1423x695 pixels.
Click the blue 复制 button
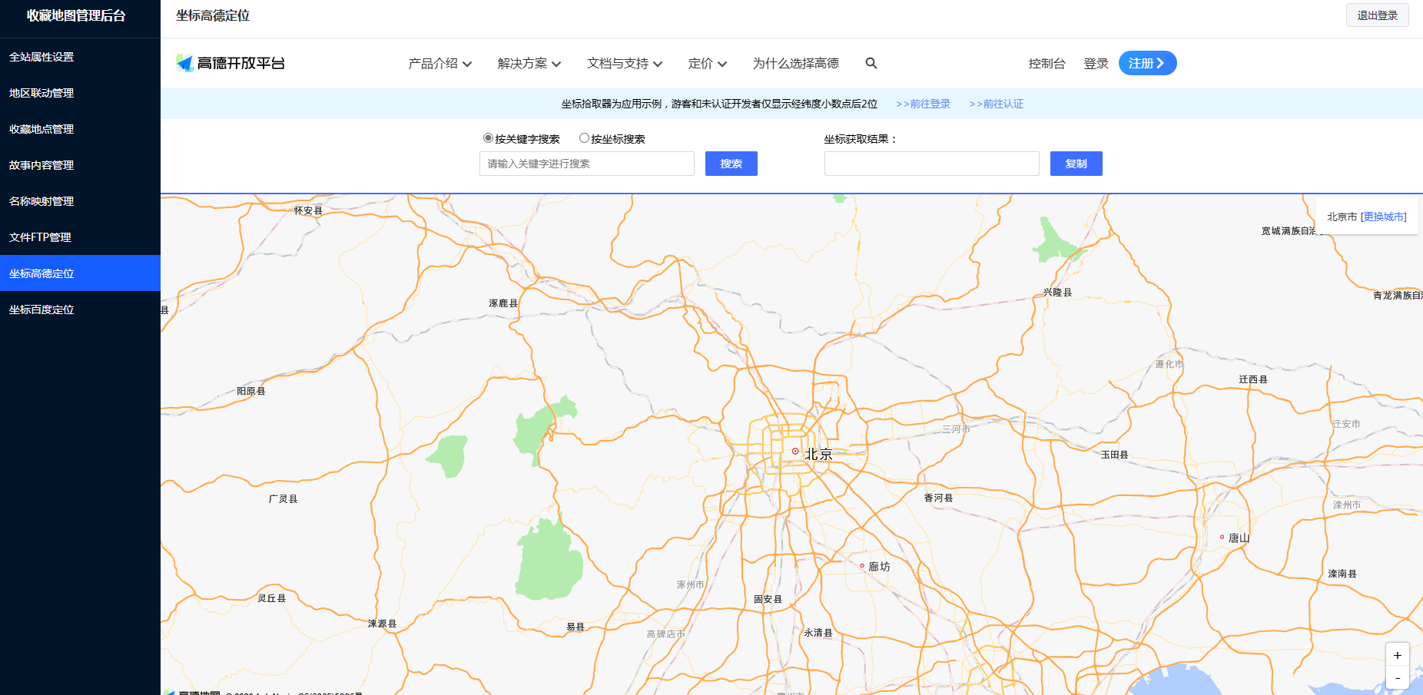(1076, 164)
